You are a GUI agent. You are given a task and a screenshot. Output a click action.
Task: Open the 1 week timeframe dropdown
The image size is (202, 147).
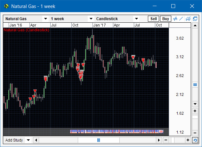click(91, 19)
